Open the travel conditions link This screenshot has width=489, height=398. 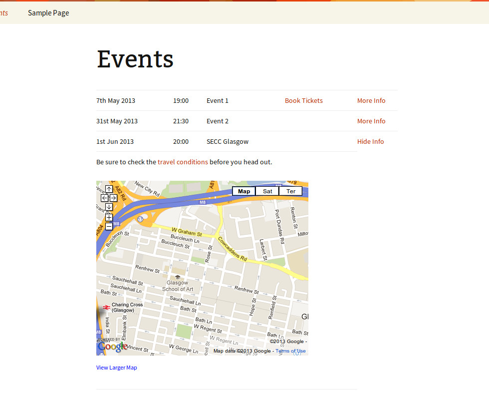coord(183,162)
